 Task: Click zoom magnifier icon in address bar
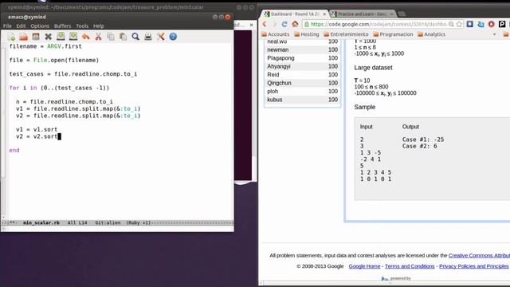click(x=451, y=24)
